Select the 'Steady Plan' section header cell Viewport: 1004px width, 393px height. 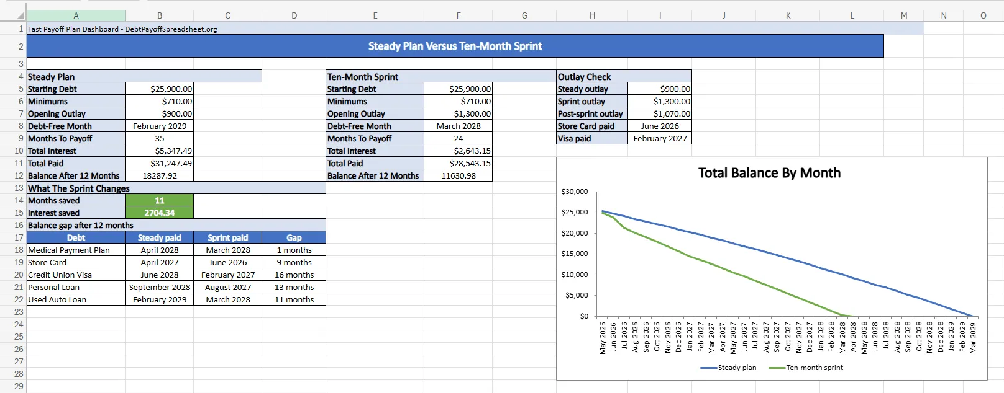144,76
